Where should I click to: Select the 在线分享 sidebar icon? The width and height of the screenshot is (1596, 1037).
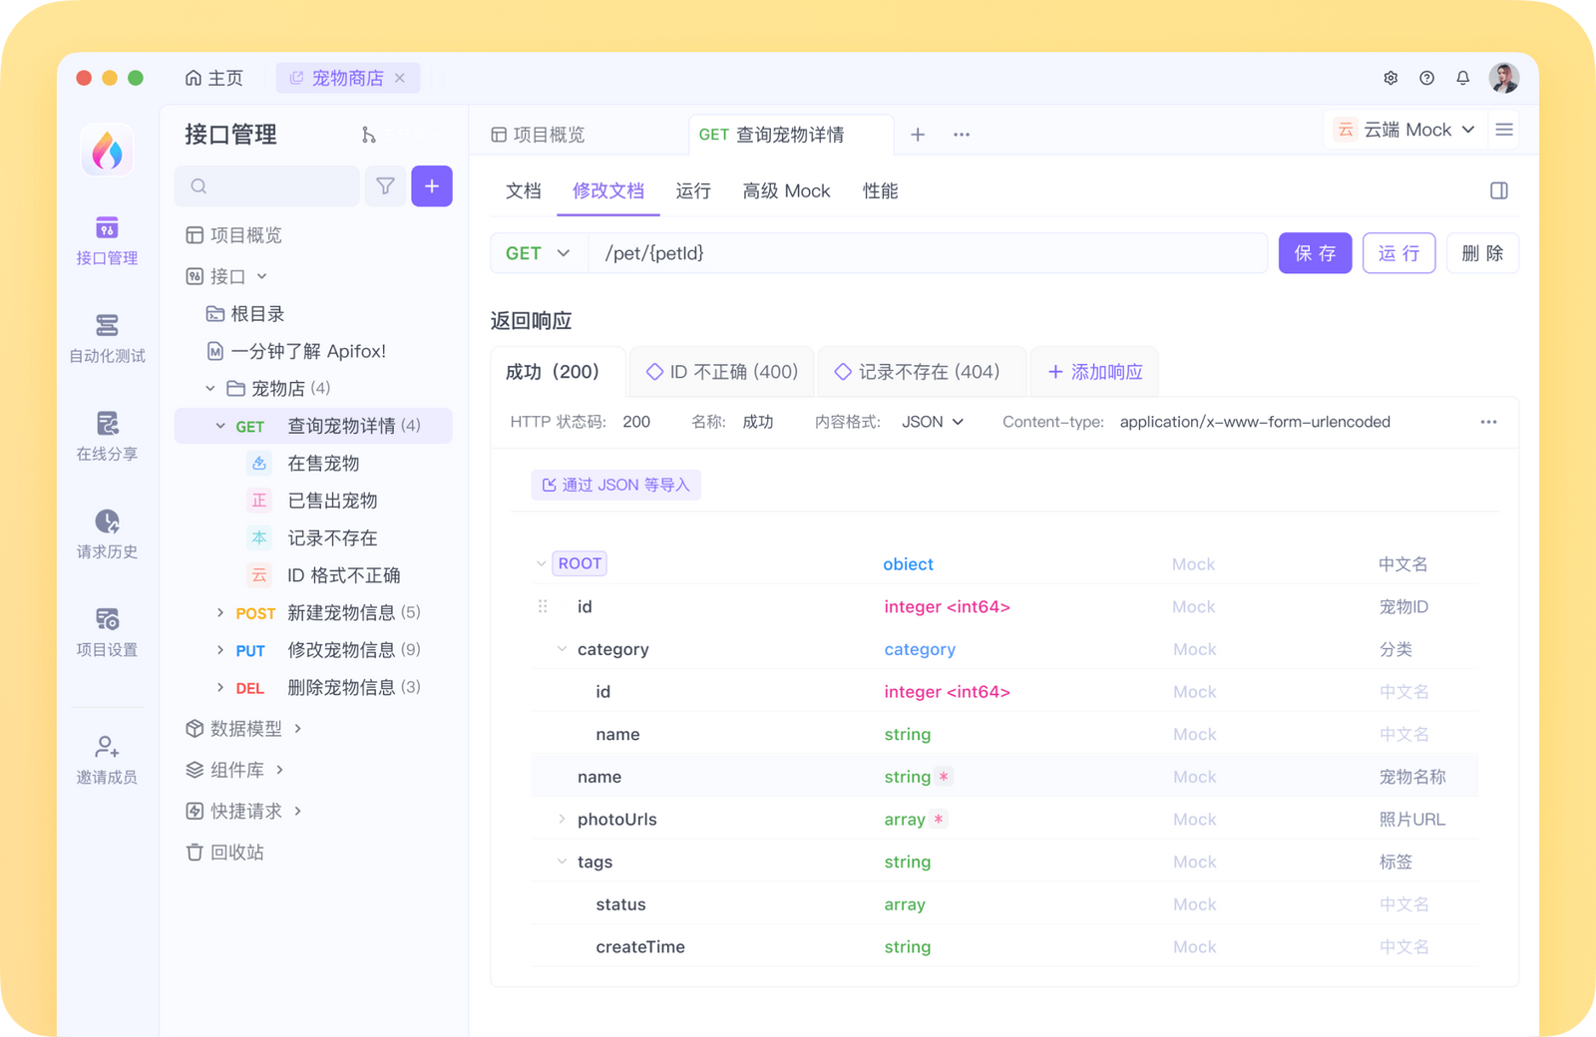(x=106, y=437)
